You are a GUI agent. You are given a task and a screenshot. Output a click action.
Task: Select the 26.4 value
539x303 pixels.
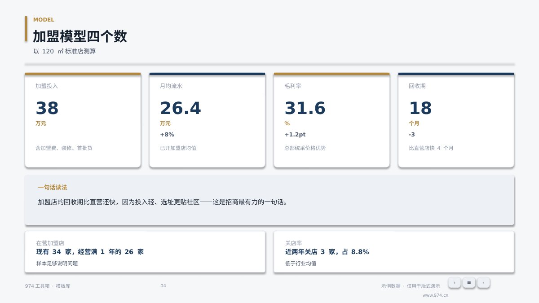(181, 109)
